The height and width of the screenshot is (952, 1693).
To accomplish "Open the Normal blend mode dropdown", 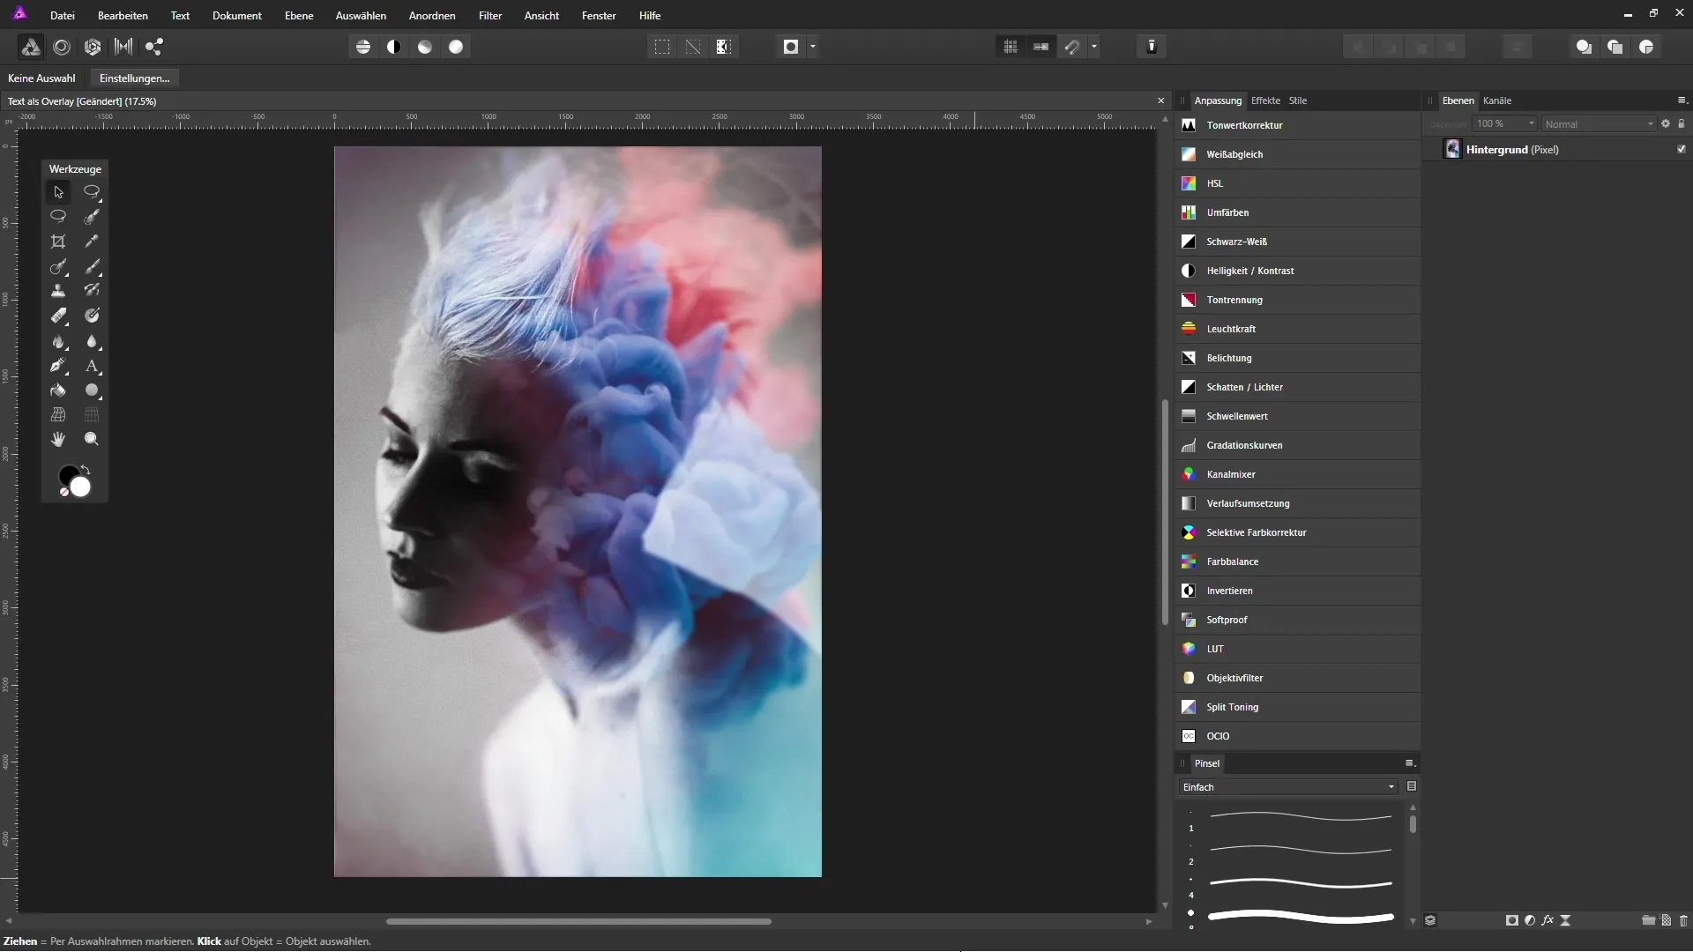I will (x=1599, y=123).
